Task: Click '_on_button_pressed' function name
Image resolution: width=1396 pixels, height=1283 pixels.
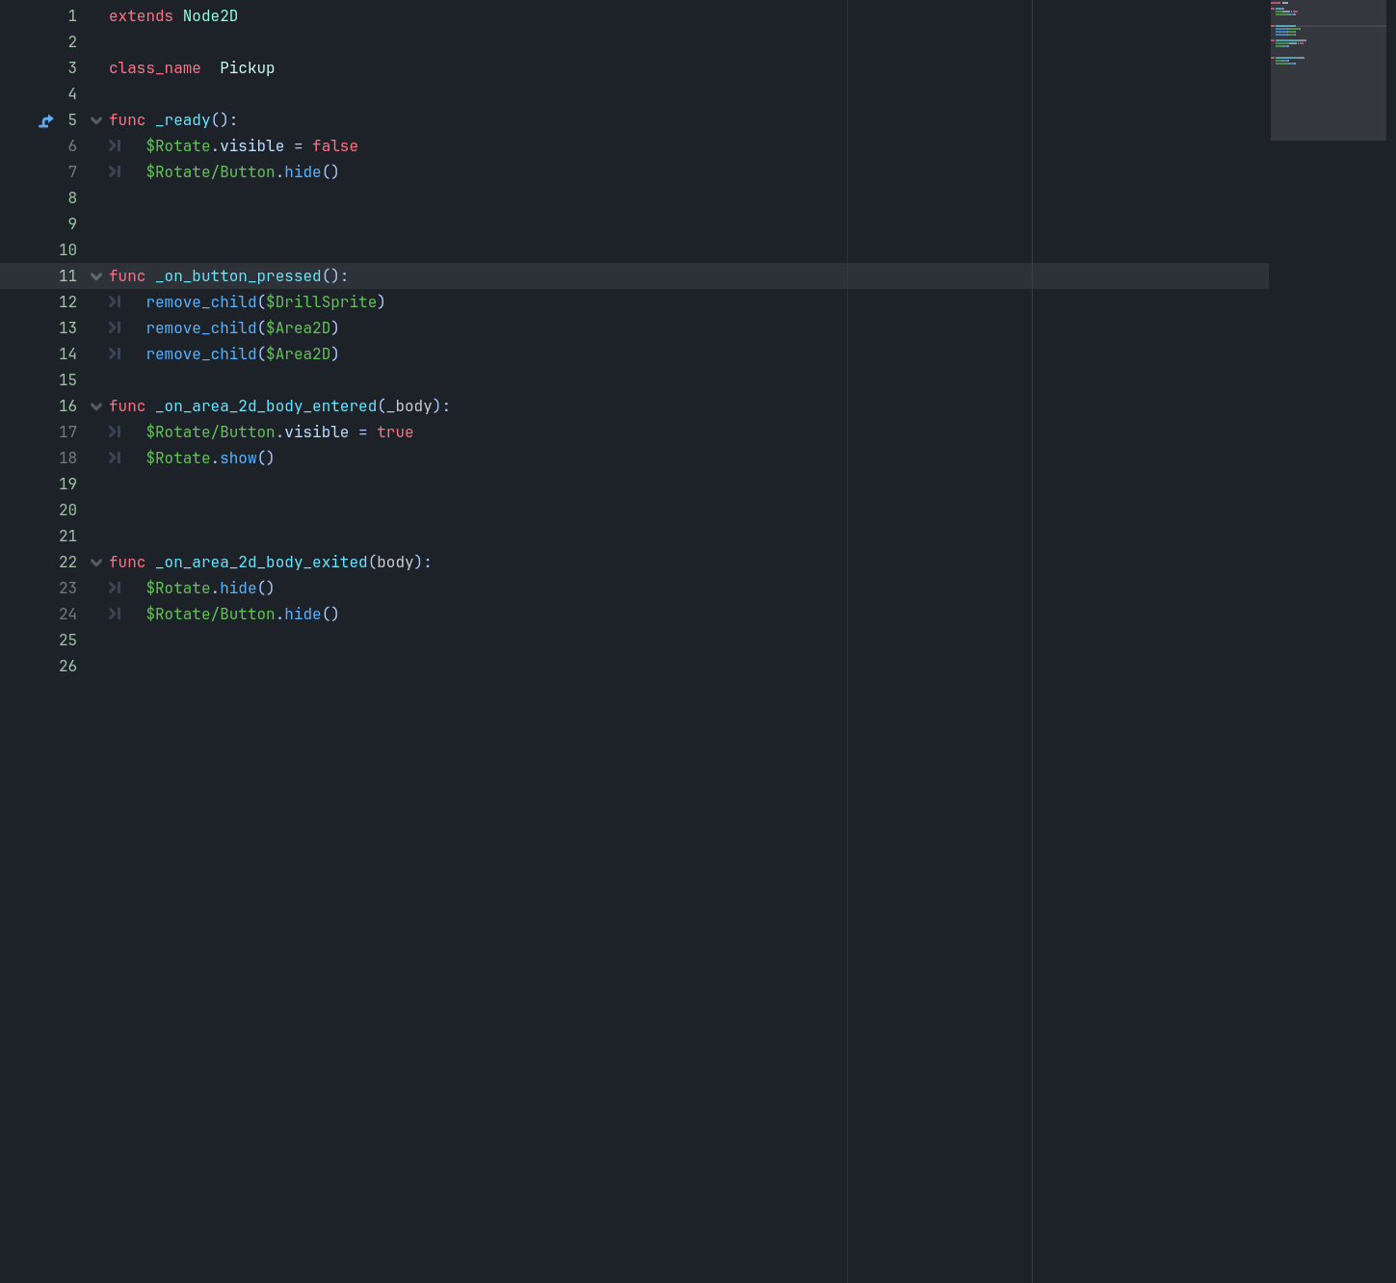Action: 238,276
